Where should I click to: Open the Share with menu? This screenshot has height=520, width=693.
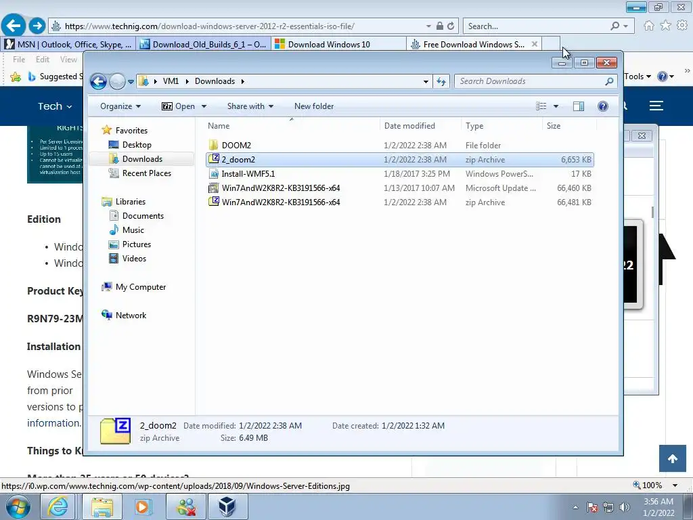(250, 106)
